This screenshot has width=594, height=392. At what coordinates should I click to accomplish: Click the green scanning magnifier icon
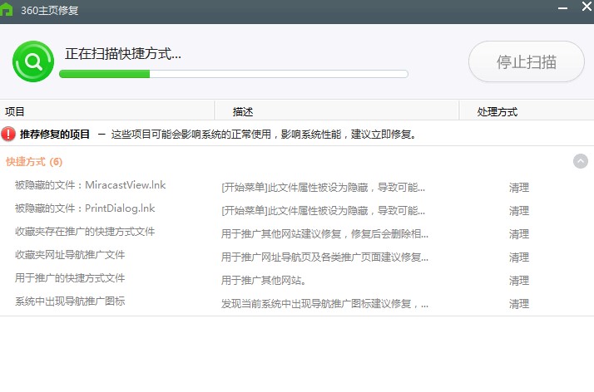(33, 61)
